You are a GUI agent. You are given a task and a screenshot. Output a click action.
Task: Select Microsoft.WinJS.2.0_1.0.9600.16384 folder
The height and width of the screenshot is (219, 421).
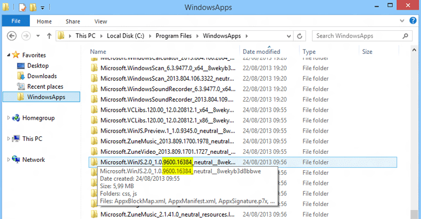[242, 162]
